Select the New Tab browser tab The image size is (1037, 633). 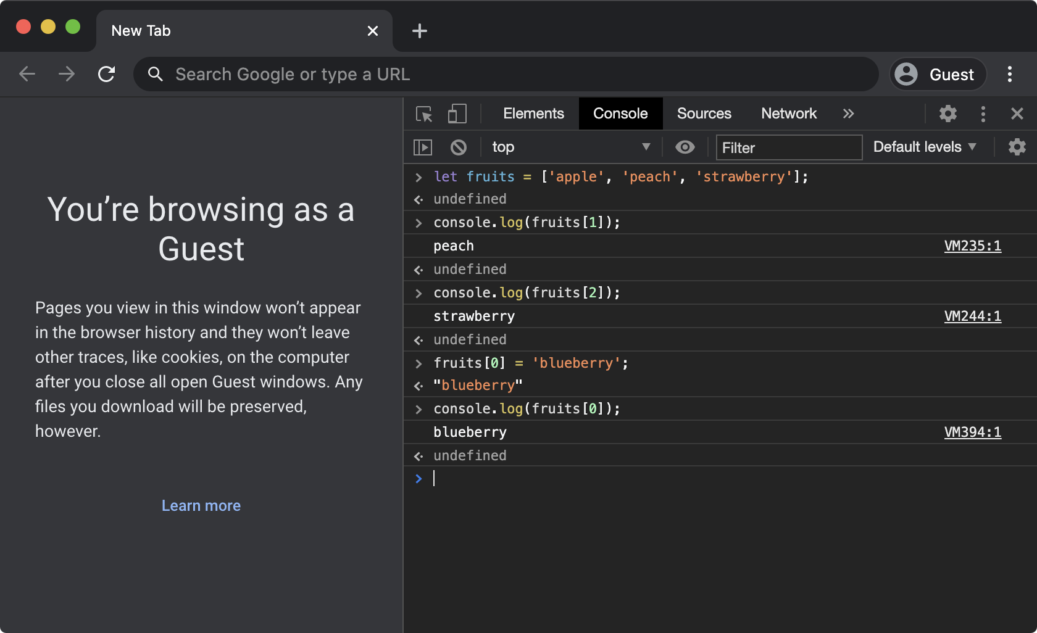tap(244, 31)
